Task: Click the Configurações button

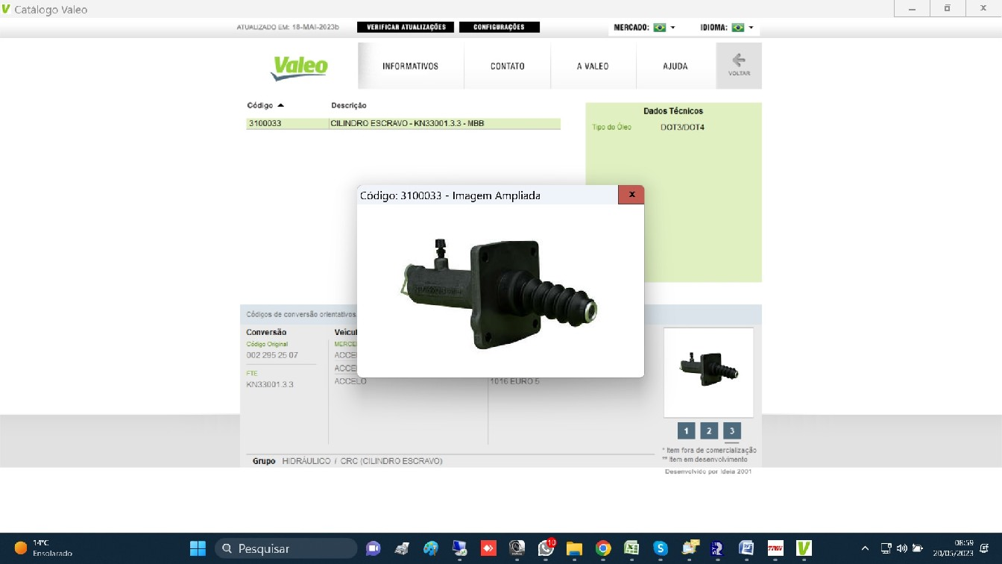Action: [499, 27]
